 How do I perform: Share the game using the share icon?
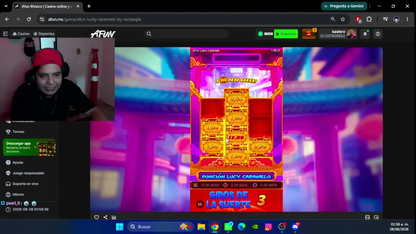pyautogui.click(x=105, y=217)
